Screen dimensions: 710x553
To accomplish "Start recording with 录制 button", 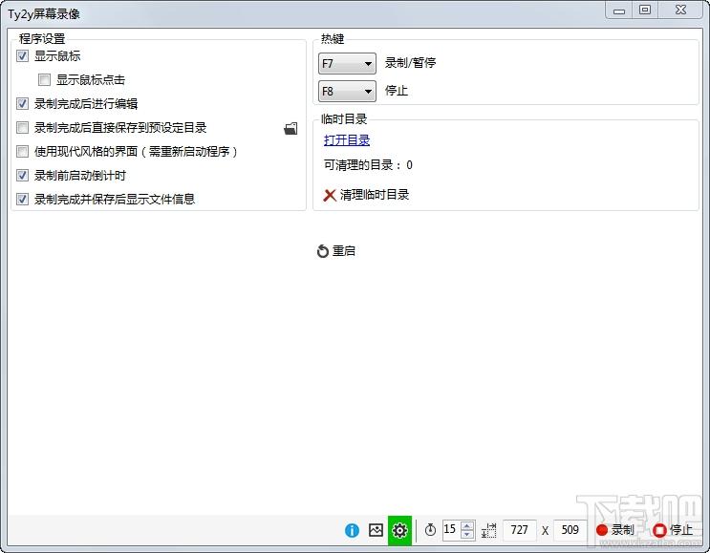I will coord(615,530).
